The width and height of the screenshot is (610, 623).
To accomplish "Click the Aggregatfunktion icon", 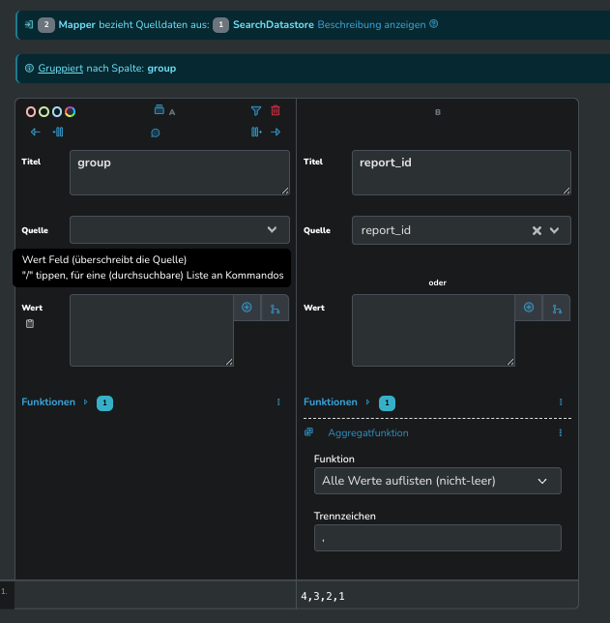I will pyautogui.click(x=308, y=431).
